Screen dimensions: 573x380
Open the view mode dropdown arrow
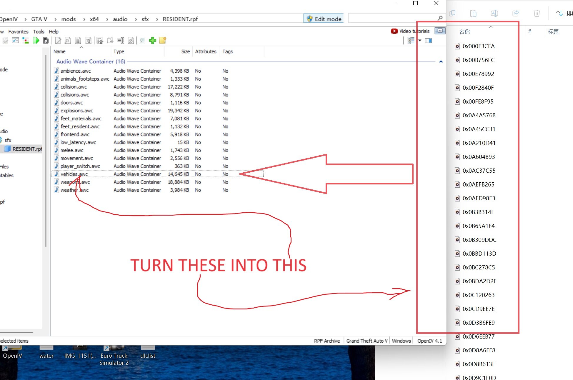(420, 41)
